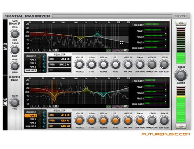Toggle the FFT display in SIDE graph

(126, 106)
